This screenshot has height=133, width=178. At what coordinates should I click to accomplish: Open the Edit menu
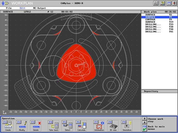(x=22, y=8)
